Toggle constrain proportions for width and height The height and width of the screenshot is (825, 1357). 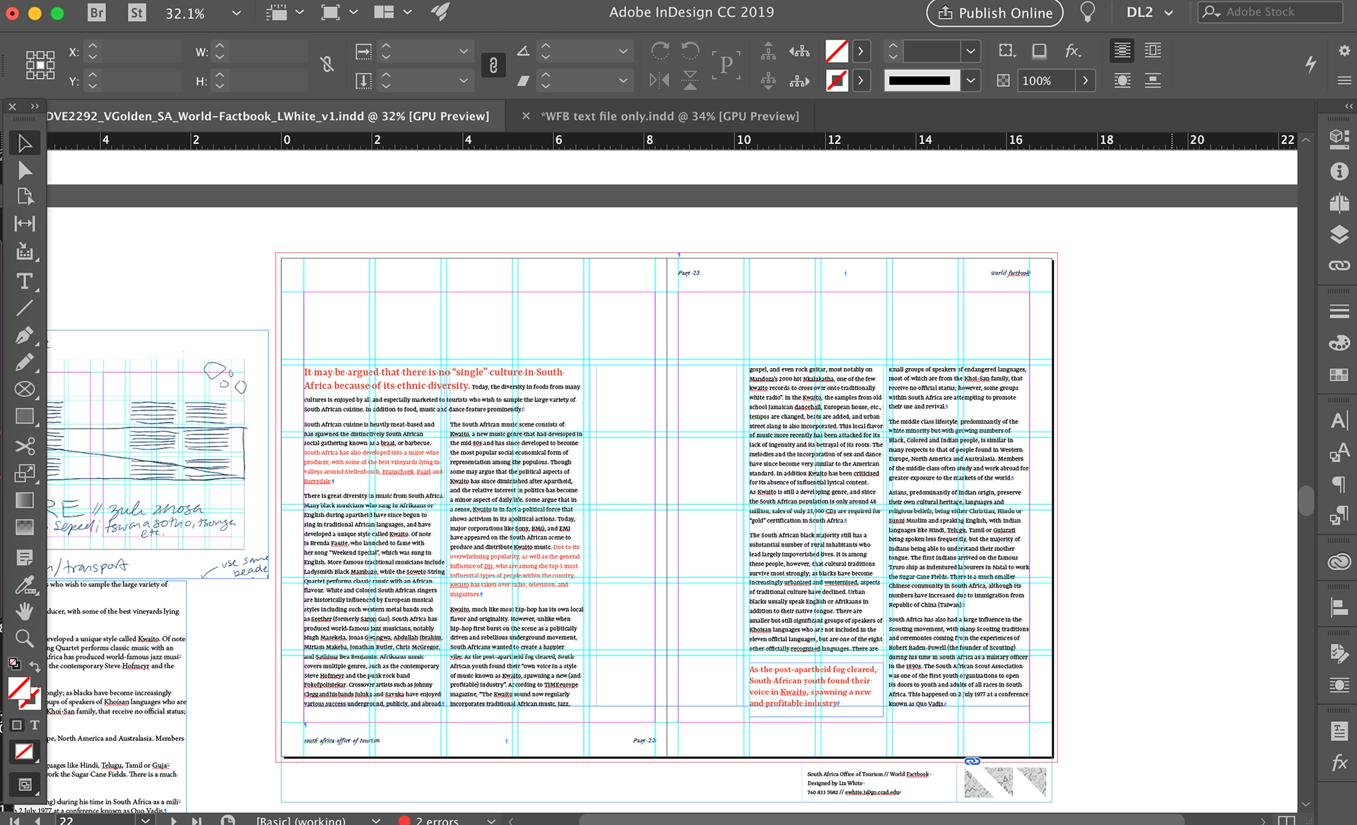tap(327, 65)
